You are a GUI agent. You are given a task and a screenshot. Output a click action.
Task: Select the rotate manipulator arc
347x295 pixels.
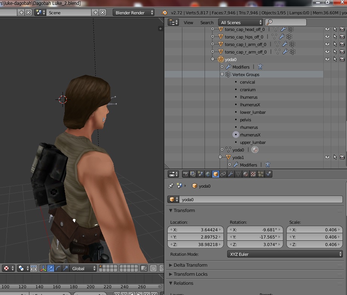[58, 269]
